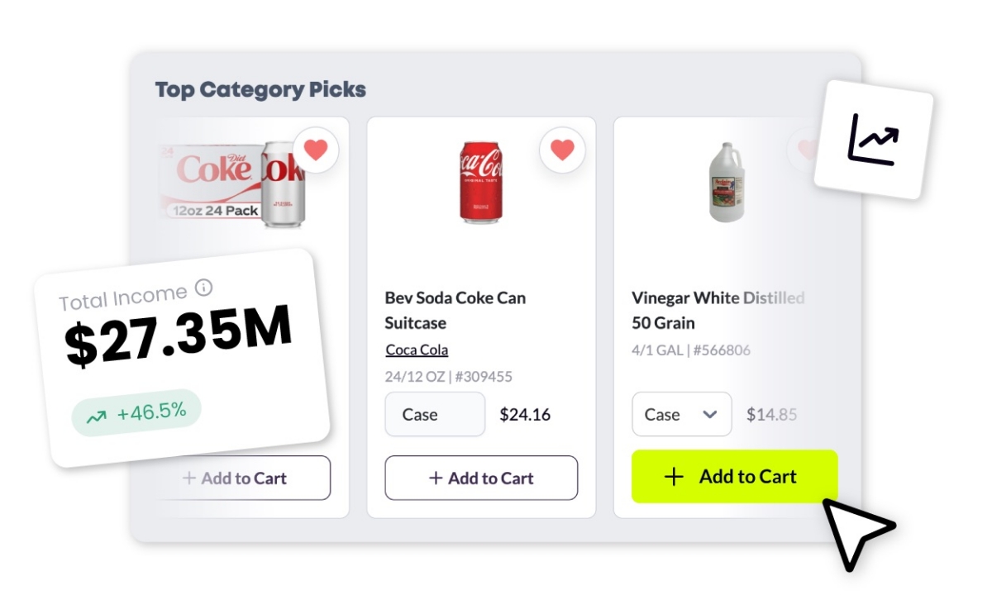The width and height of the screenshot is (992, 595).
Task: Click plus icon on Coke Can Add to Cart
Action: click(436, 478)
